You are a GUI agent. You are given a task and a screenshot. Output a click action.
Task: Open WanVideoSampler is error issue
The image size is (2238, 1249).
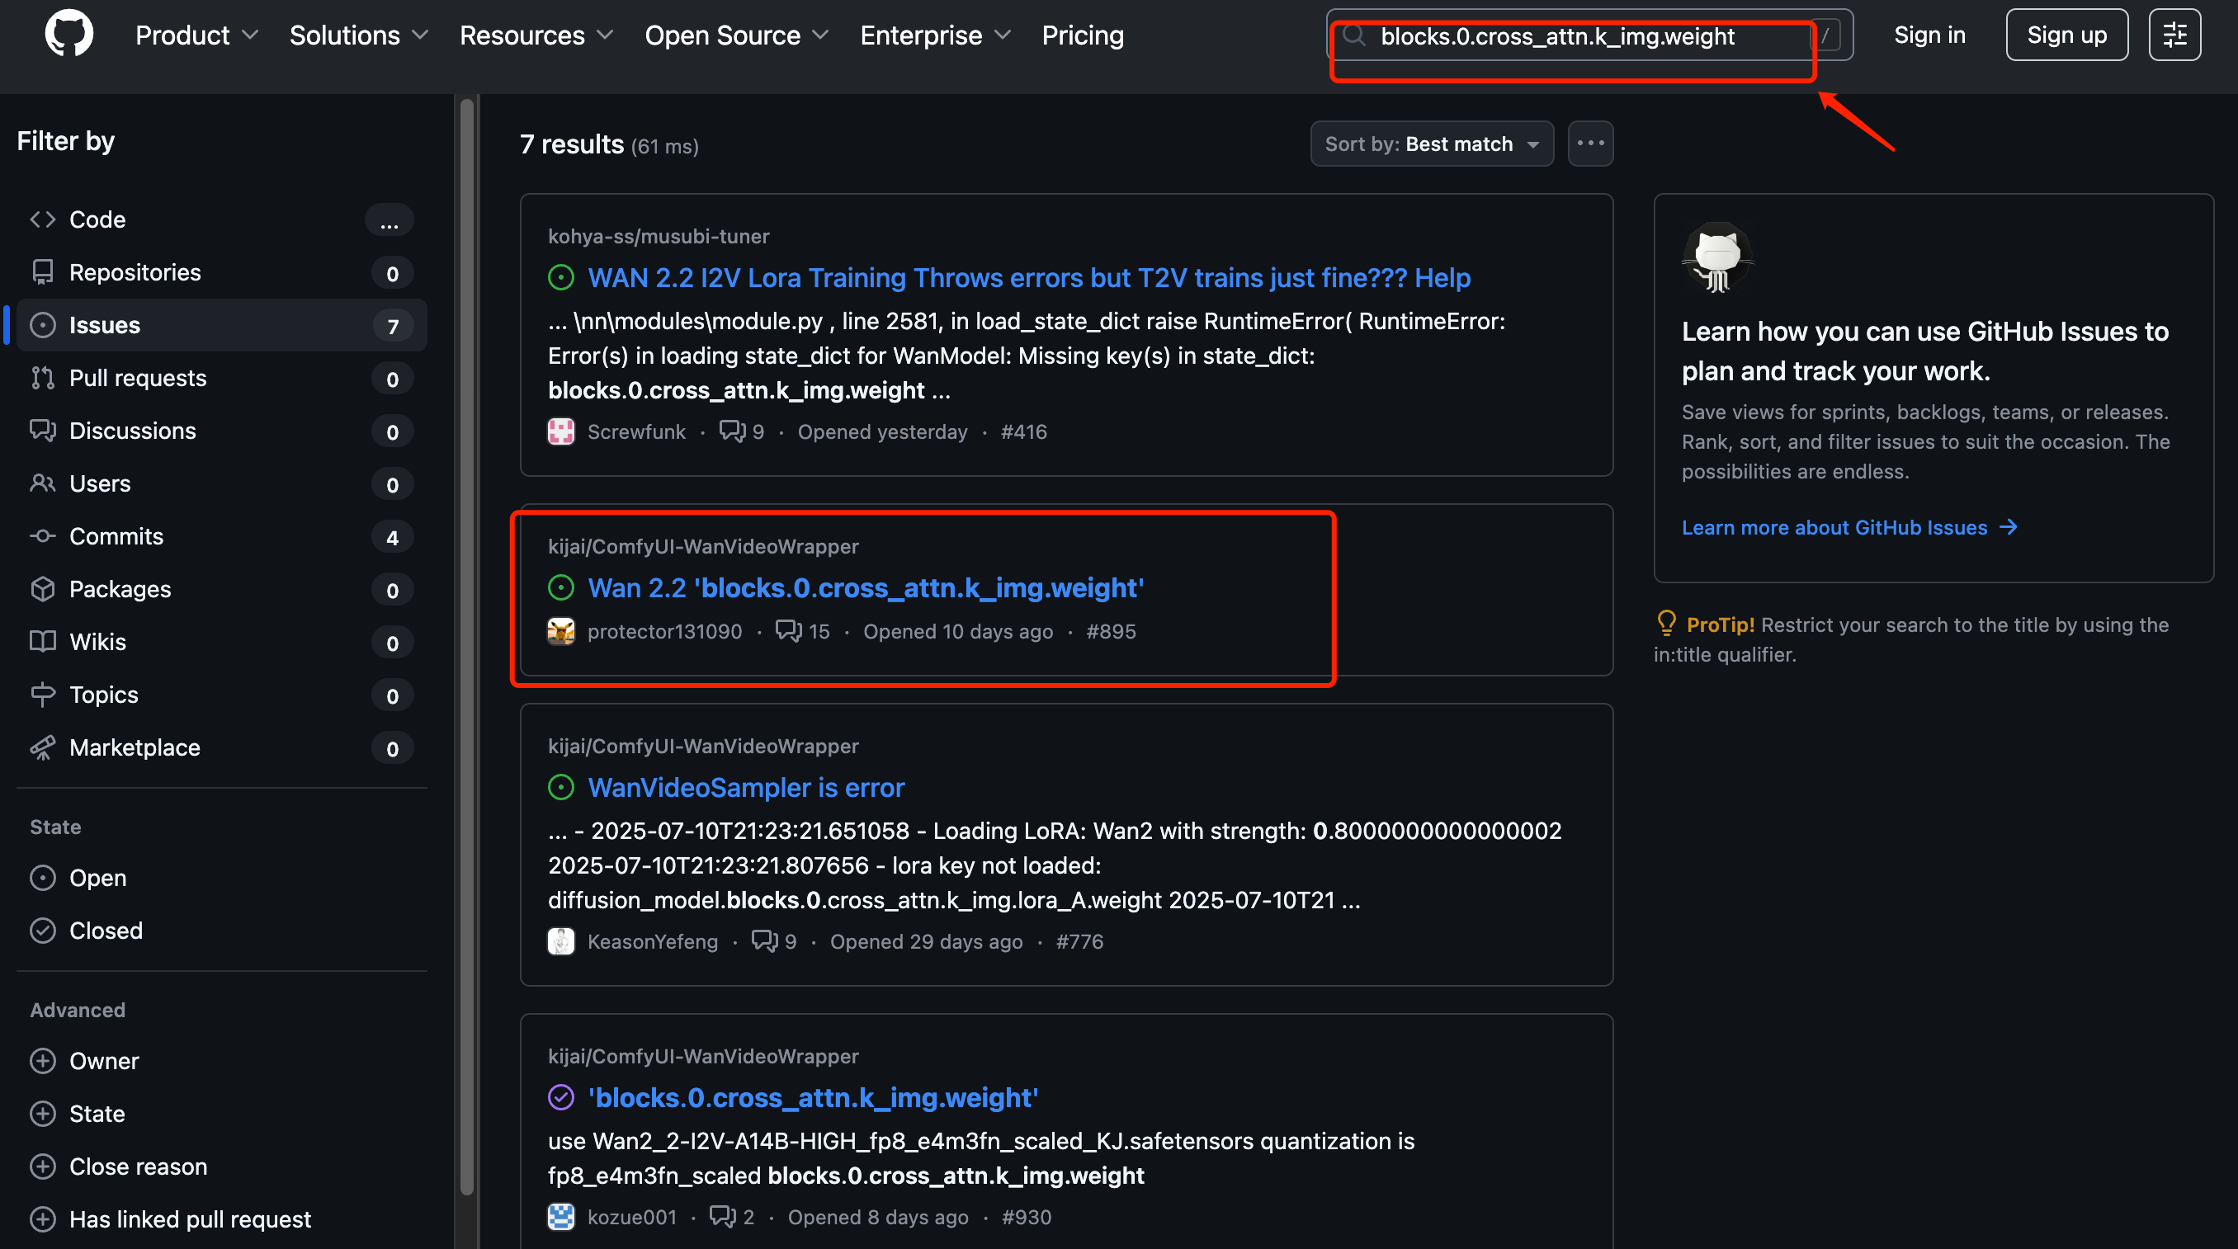746,788
